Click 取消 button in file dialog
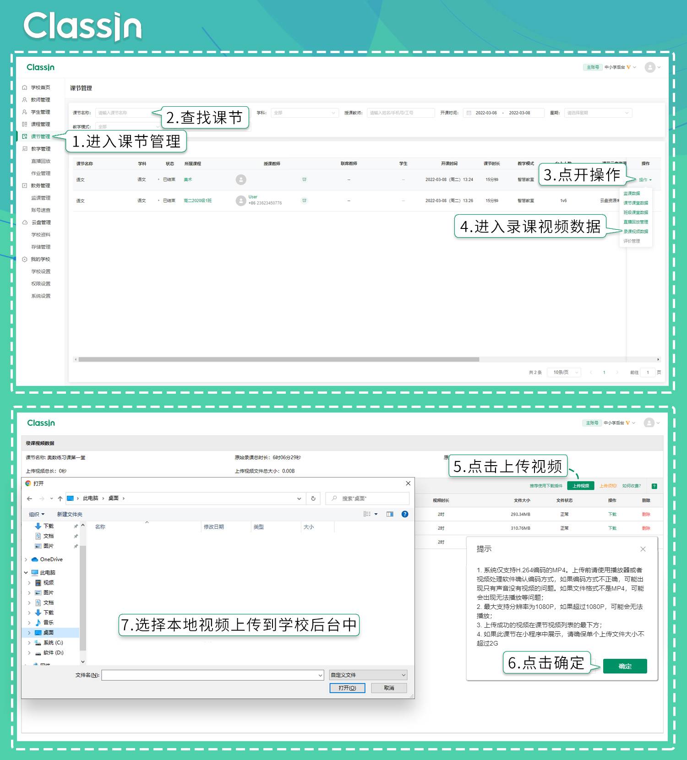This screenshot has height=760, width=687. point(389,688)
